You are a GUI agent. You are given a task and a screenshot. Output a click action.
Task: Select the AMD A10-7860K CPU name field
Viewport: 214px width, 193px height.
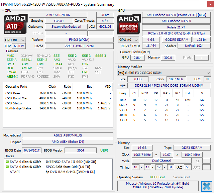58,15
